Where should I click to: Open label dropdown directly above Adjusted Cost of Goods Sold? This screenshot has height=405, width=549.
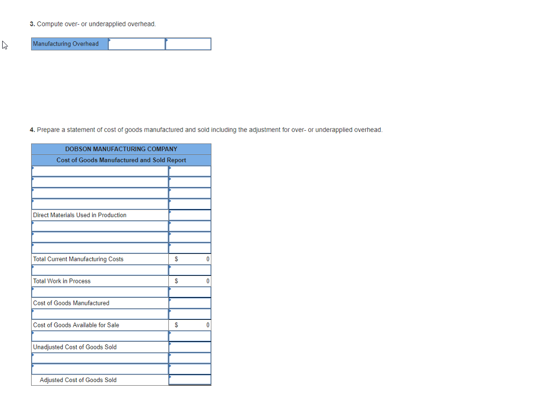pos(100,369)
